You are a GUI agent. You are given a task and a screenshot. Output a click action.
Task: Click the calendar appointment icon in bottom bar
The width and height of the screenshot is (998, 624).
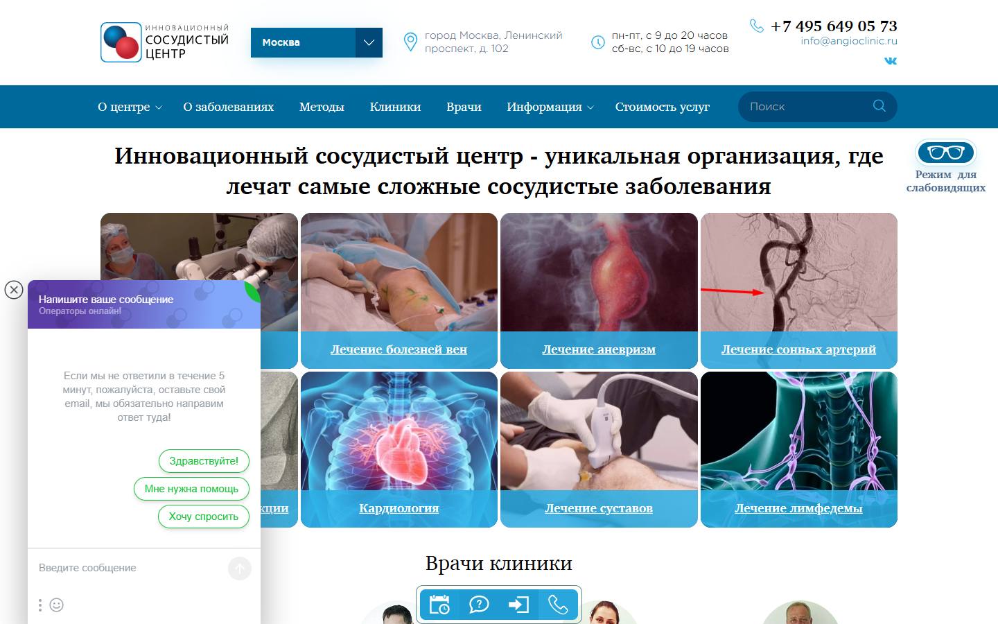click(439, 605)
